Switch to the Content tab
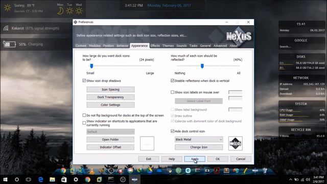327x184 pixels. click(x=81, y=45)
